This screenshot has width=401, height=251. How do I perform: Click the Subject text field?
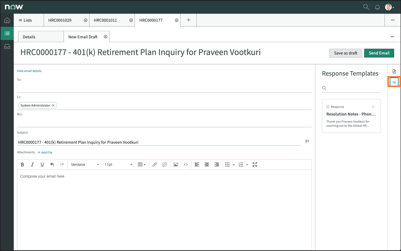[159, 142]
